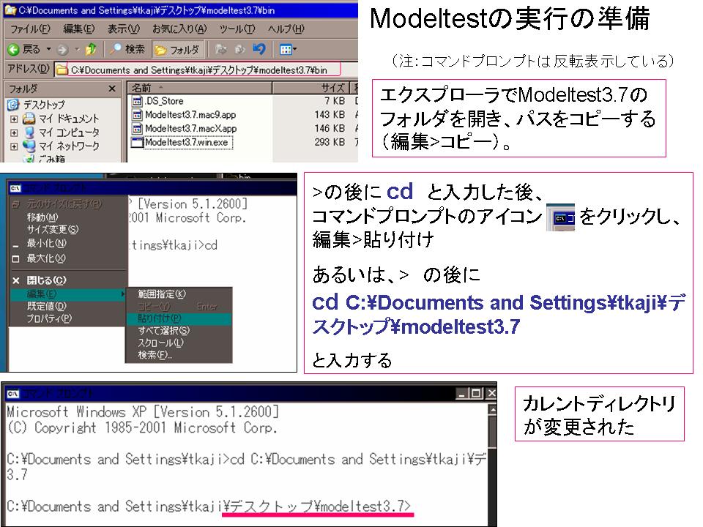
Task: Click the Undo icon in Explorer toolbar
Action: pyautogui.click(x=259, y=50)
